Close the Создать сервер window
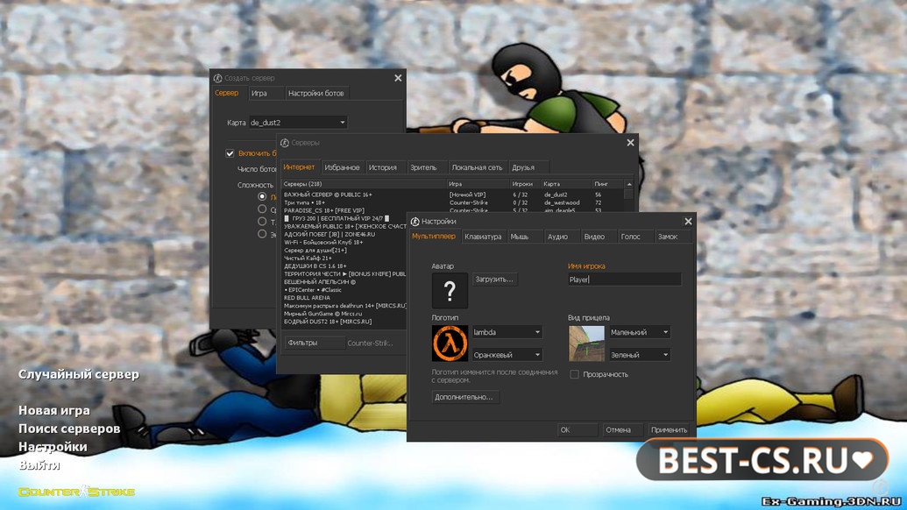Image resolution: width=907 pixels, height=510 pixels. (398, 78)
